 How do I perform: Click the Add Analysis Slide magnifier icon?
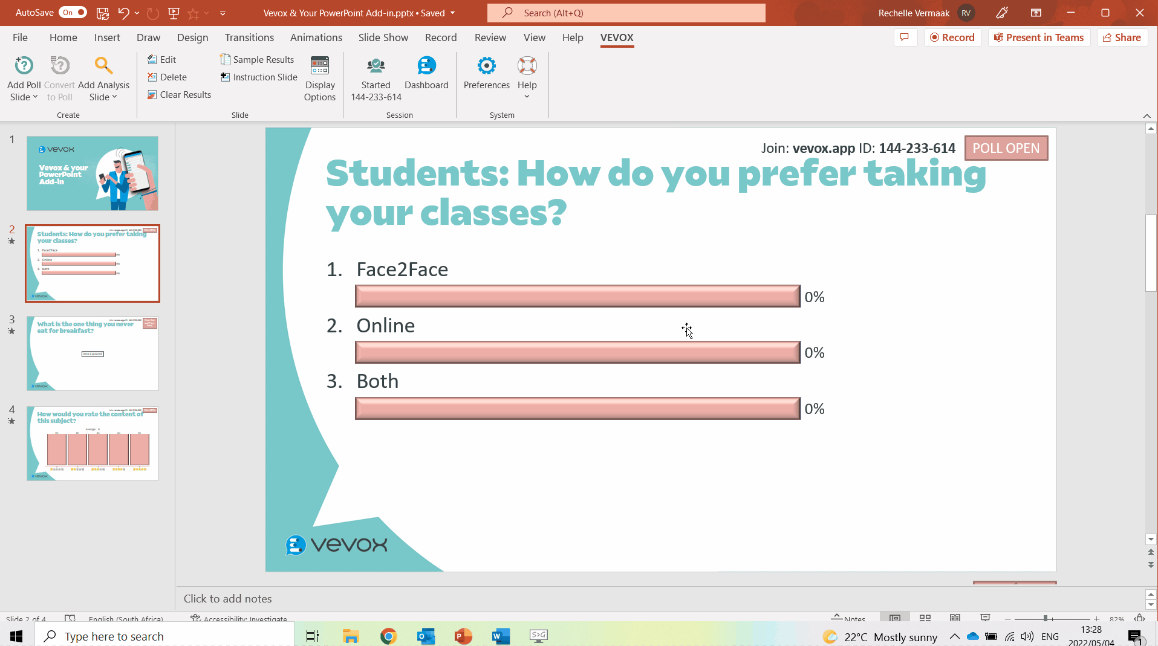pos(103,65)
